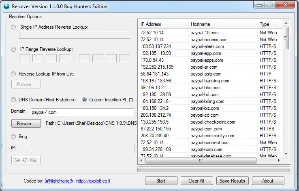Open the About dialog
This screenshot has height=191, width=299.
(268, 181)
